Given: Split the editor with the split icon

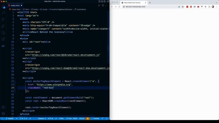Looking at the screenshot, I should tap(103, 5).
